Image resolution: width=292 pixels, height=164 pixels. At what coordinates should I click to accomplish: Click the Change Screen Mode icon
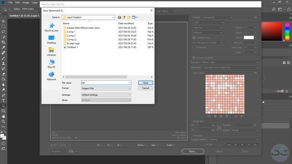tap(3, 149)
